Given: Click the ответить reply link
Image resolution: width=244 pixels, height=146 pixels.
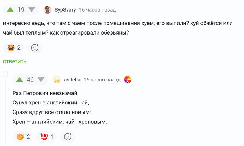Looking at the screenshot, I should click(15, 61).
